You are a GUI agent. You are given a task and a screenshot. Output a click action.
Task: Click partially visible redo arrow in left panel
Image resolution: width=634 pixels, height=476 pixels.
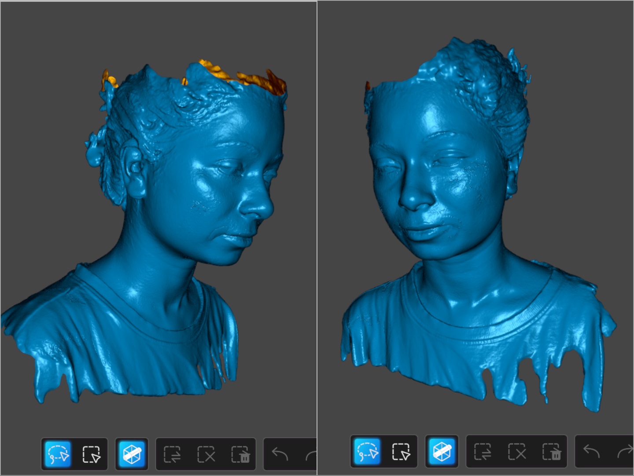click(312, 454)
